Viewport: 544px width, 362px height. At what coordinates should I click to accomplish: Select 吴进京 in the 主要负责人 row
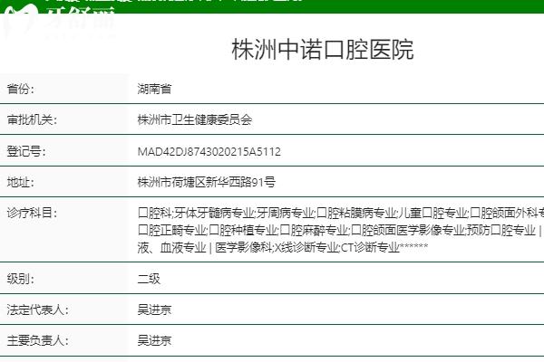pos(154,340)
